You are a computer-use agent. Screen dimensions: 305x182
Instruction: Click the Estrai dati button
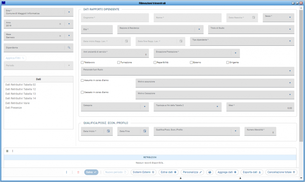coord(168,172)
